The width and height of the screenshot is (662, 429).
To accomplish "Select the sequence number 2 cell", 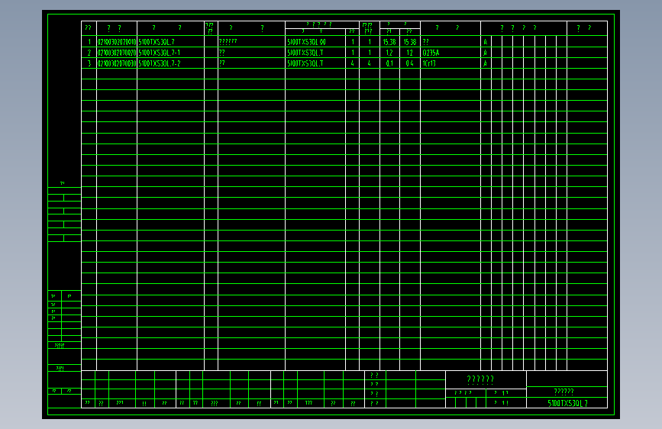I will (x=89, y=53).
